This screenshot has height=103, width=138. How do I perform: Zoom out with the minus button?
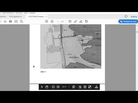(53, 87)
